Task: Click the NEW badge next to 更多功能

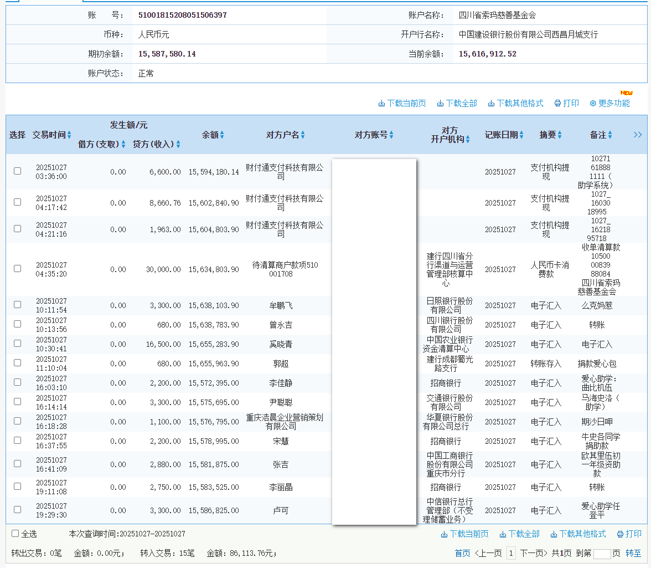Action: (626, 94)
